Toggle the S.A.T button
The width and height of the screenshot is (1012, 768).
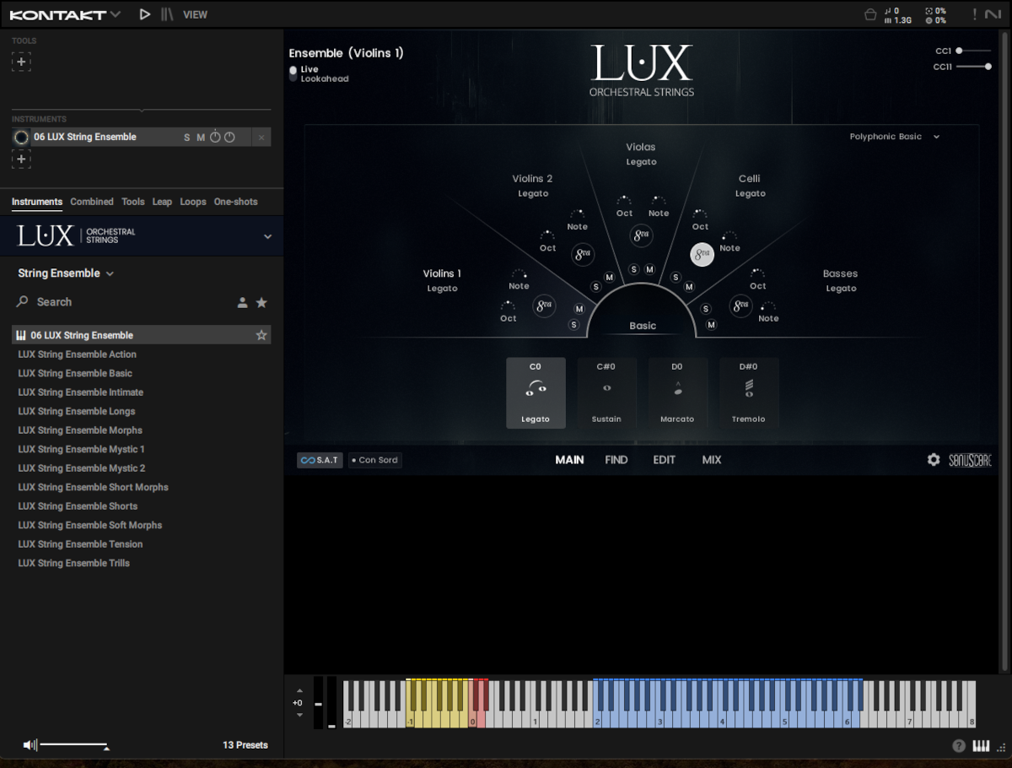tap(320, 460)
